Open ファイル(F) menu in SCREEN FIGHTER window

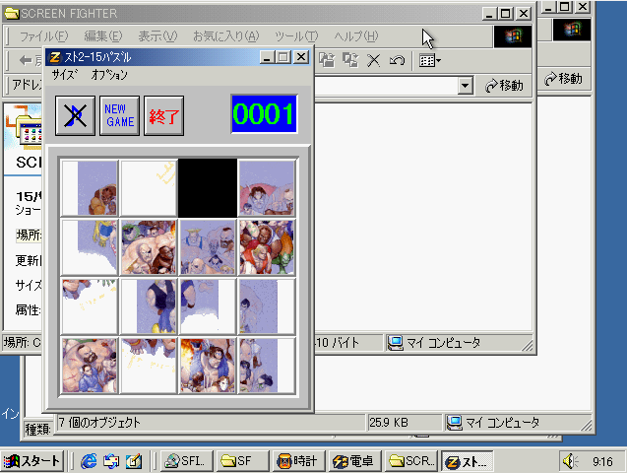44,36
